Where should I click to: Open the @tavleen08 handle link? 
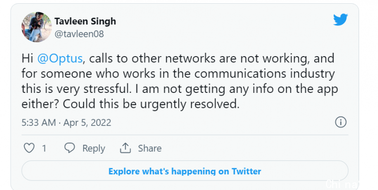[x=79, y=33]
